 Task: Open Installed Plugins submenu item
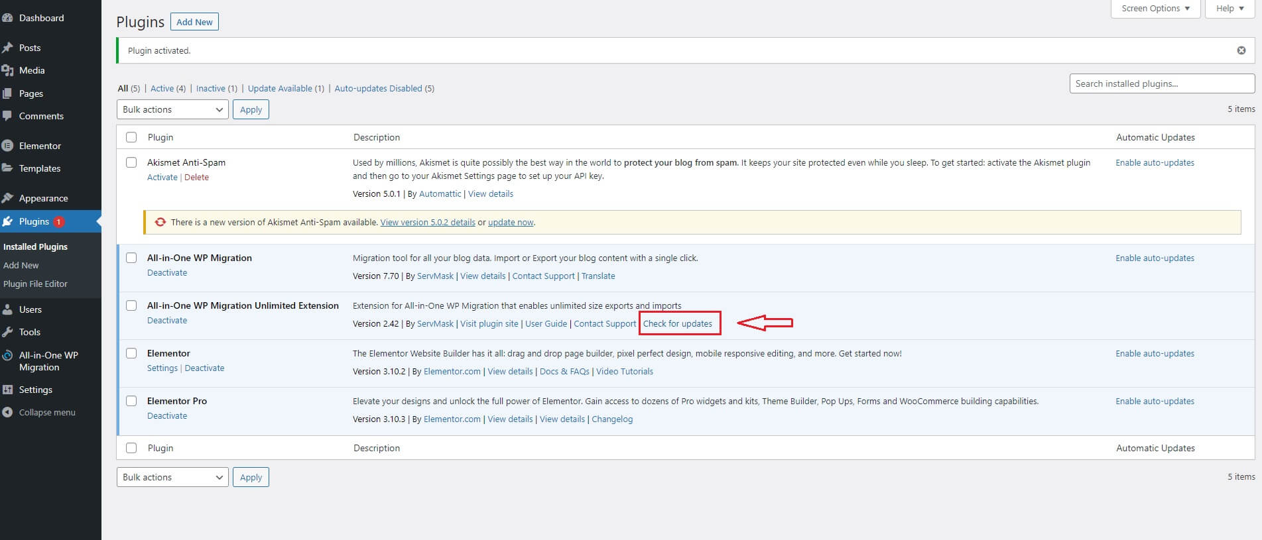click(35, 246)
